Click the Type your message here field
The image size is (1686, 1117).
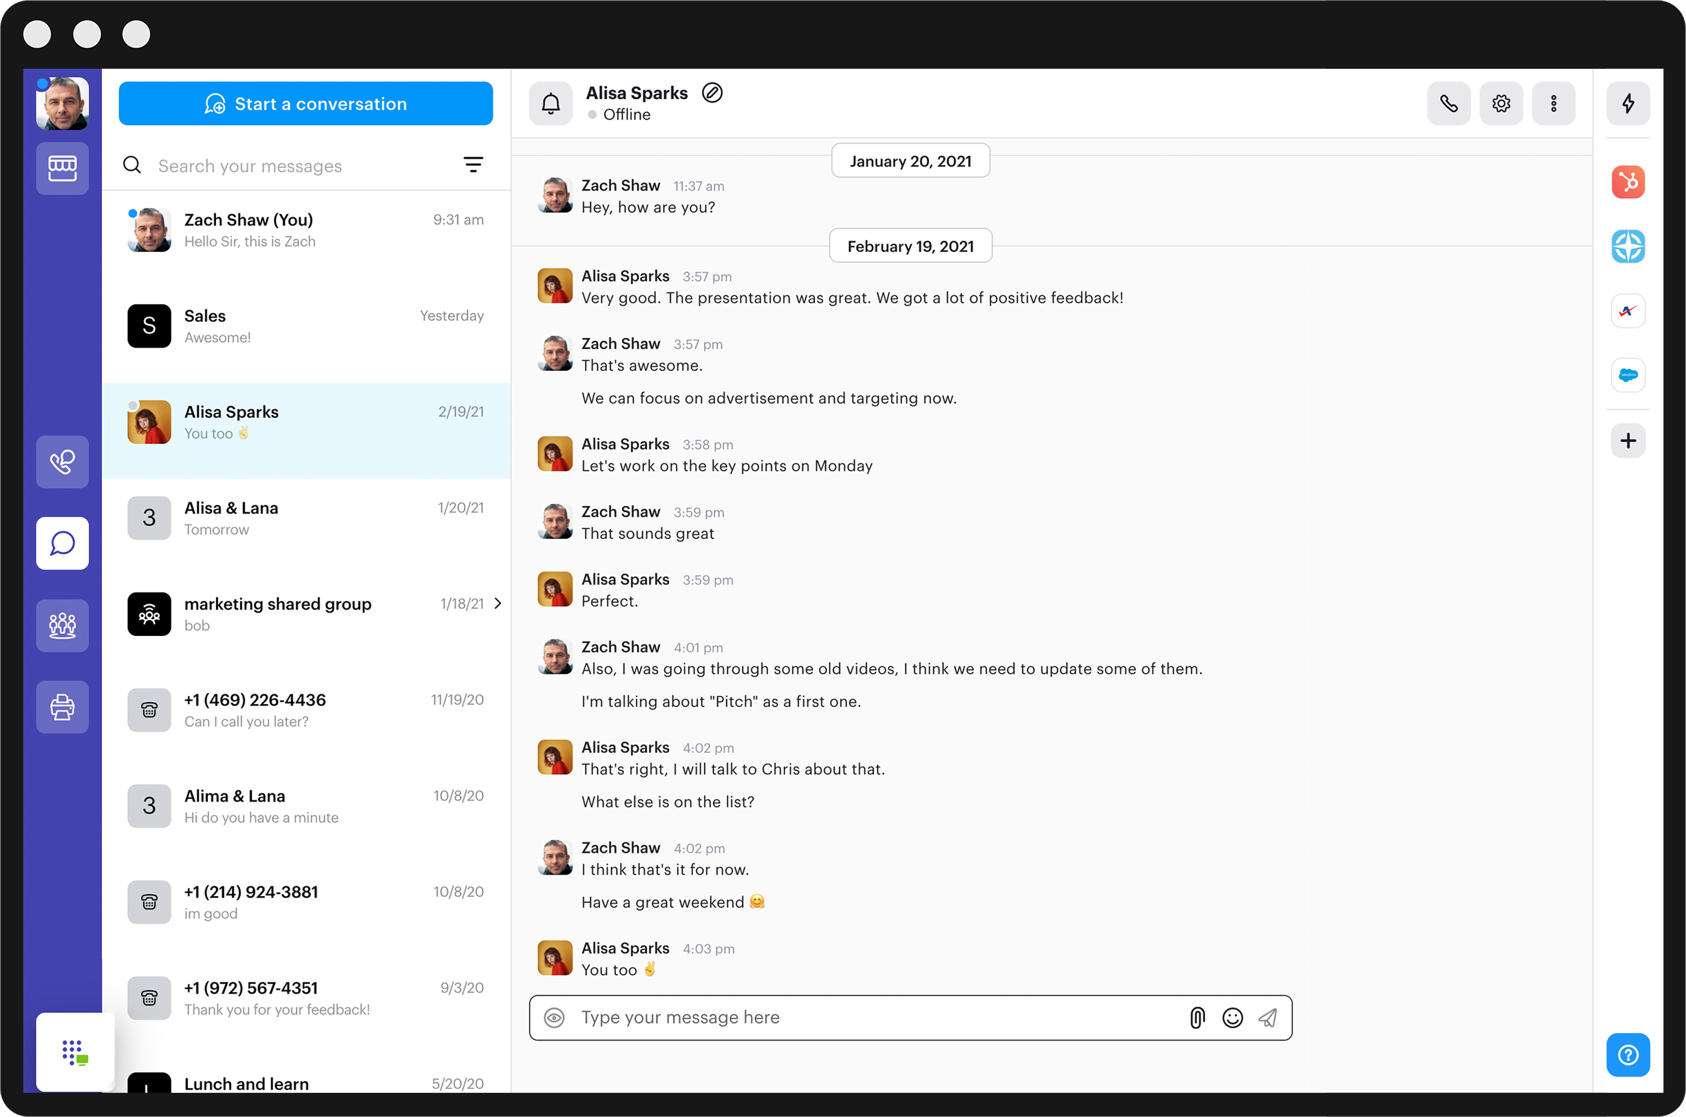click(910, 1018)
